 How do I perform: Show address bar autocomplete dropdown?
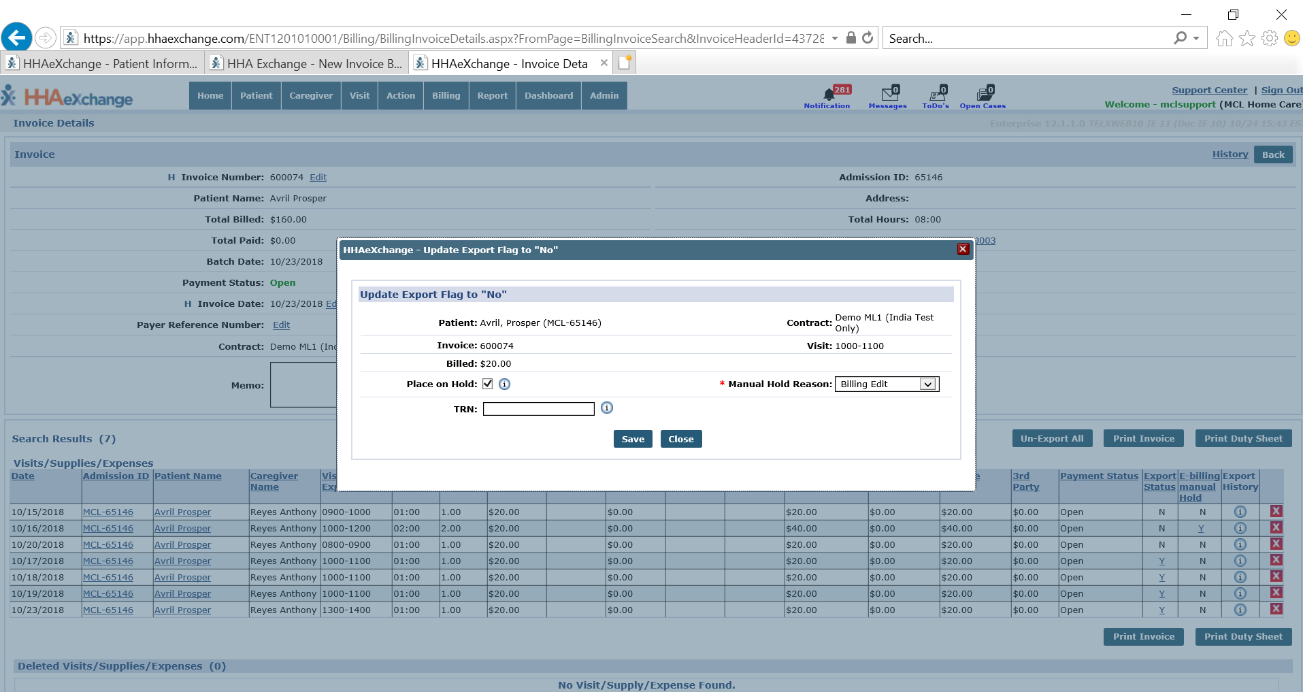pos(834,38)
